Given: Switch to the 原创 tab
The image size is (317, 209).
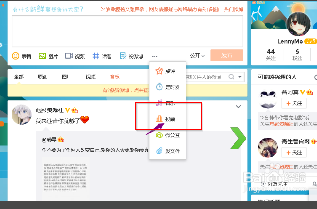Looking at the screenshot, I should click(42, 77).
